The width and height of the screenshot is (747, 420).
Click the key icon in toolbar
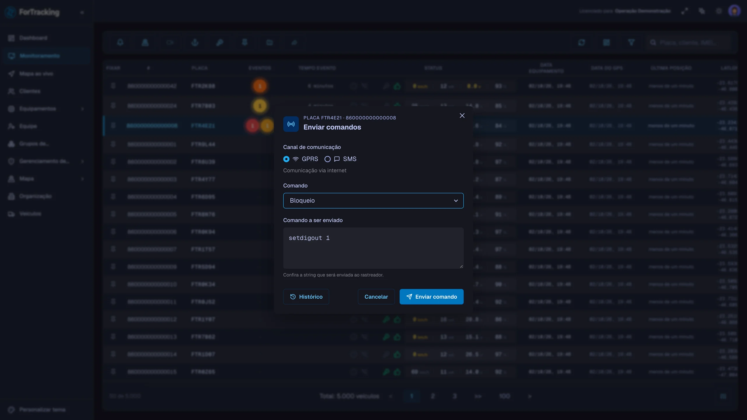tap(220, 43)
